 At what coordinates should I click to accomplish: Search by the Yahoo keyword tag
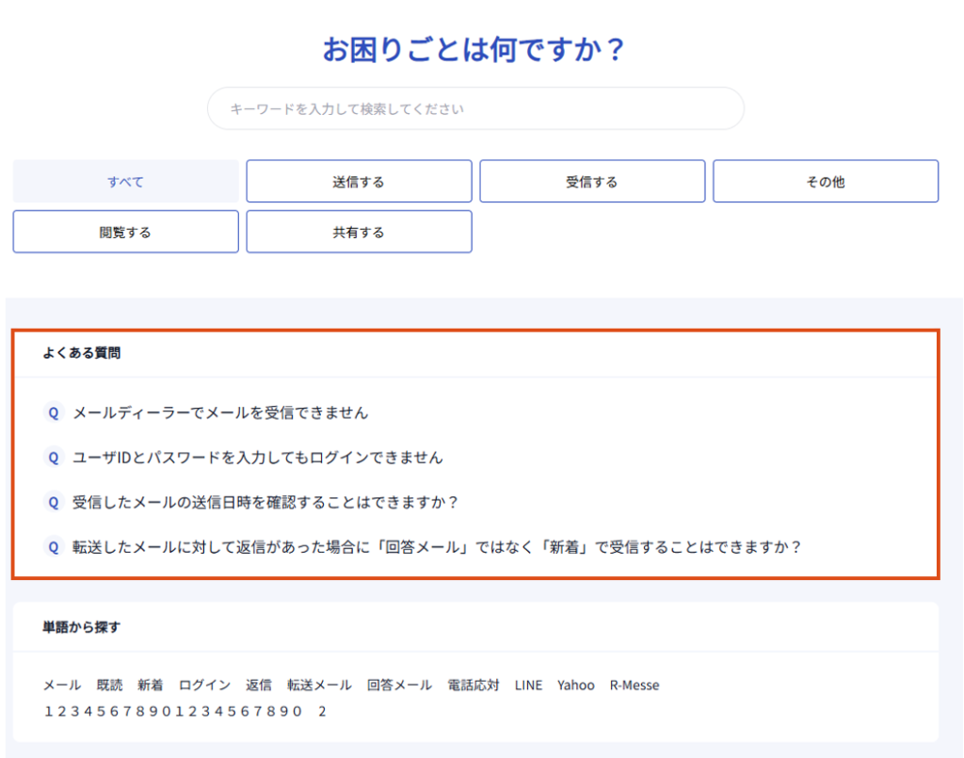tap(576, 685)
